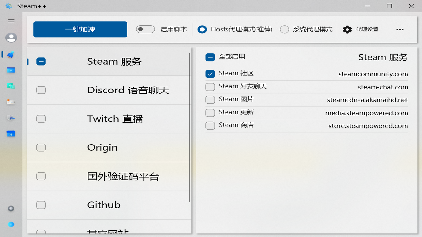Click the About info icon in the sidebar
Screen dimensions: 422x237
pyautogui.click(x=11, y=224)
